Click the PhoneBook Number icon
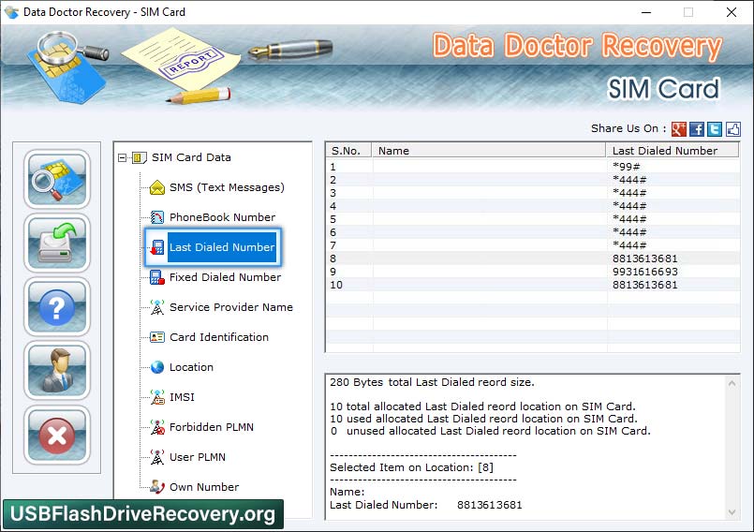 tap(157, 217)
